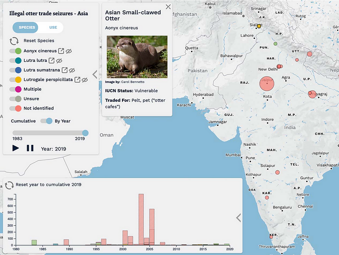Switch the Cumulative / By Year toggle
This screenshot has height=255, width=339.
46,121
